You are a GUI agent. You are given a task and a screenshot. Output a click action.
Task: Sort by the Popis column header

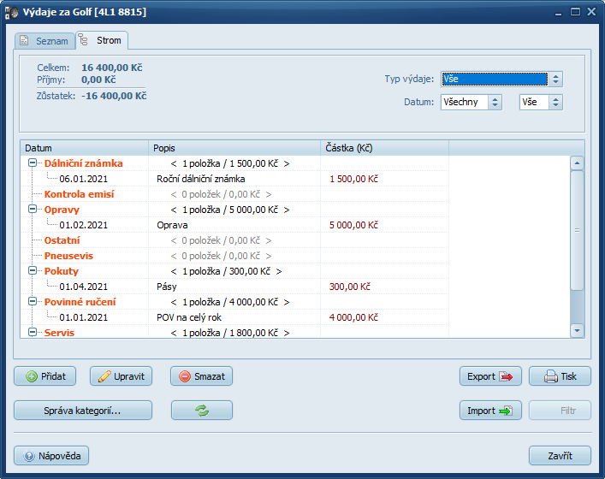(x=234, y=148)
